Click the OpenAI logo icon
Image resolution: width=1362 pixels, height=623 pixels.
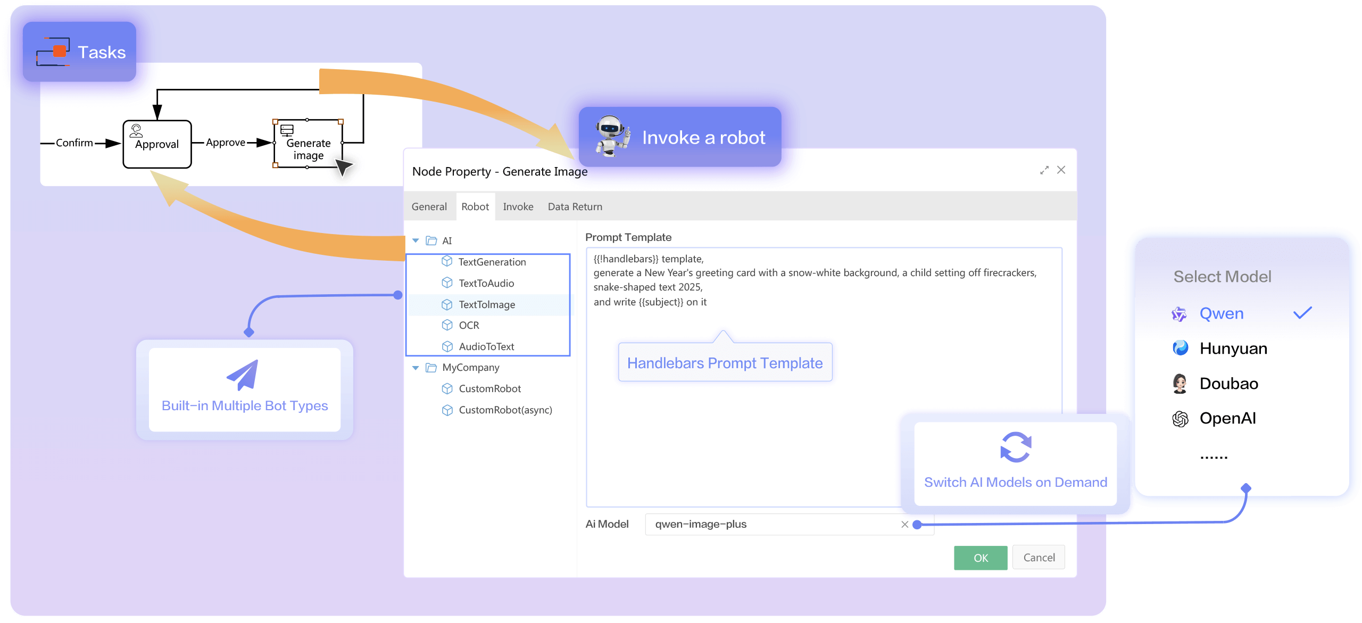(1180, 419)
